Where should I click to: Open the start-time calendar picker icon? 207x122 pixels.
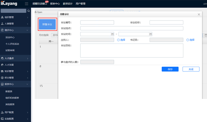(x=112, y=34)
